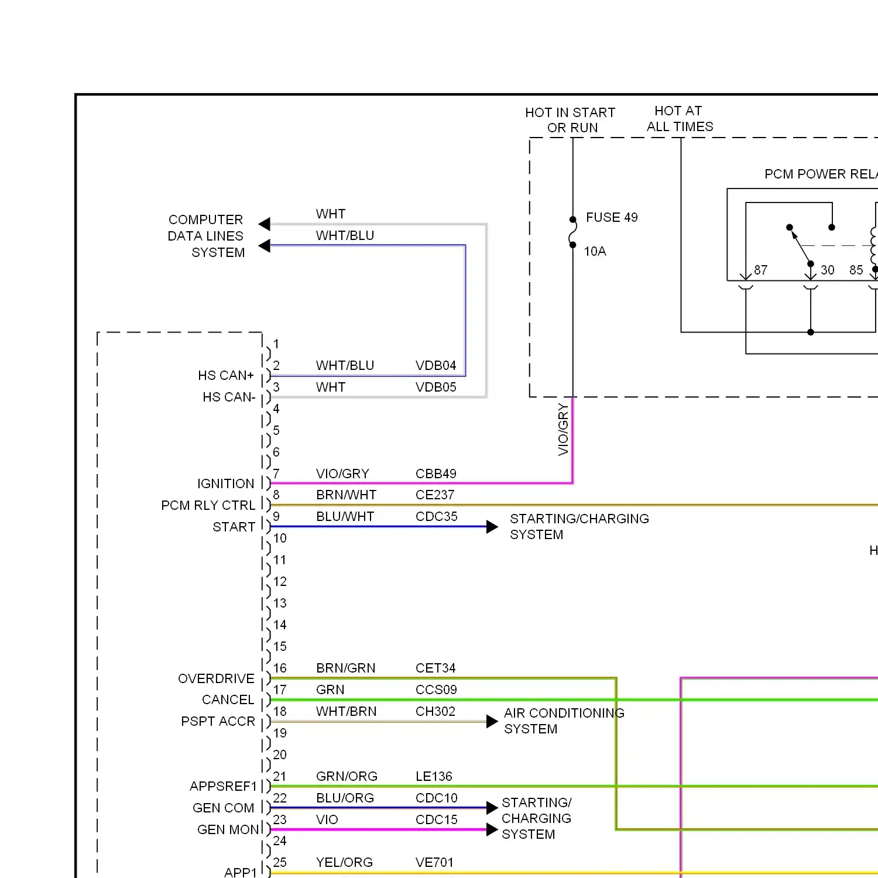
Task: Click relay terminal number 87
Action: pyautogui.click(x=760, y=270)
